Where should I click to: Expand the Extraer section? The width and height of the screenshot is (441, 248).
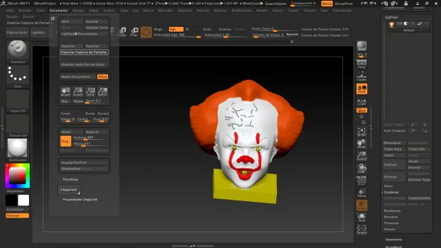pyautogui.click(x=389, y=229)
